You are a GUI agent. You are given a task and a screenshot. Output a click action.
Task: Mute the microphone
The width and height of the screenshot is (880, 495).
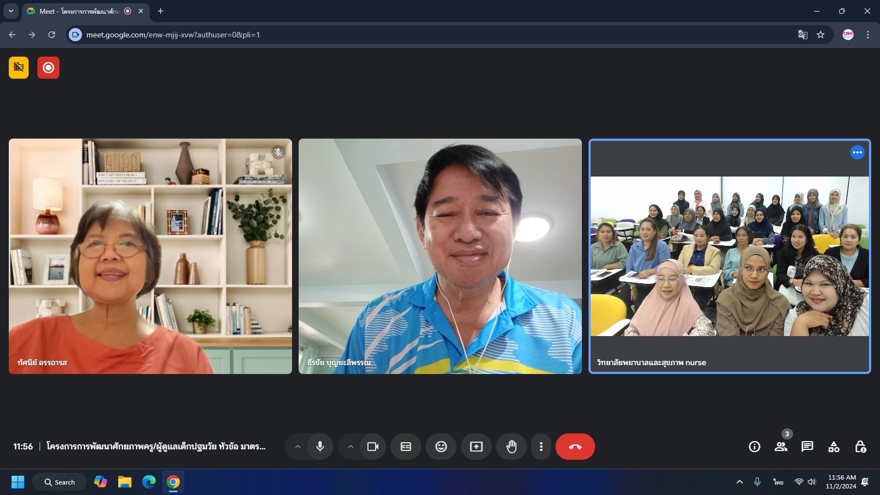320,447
